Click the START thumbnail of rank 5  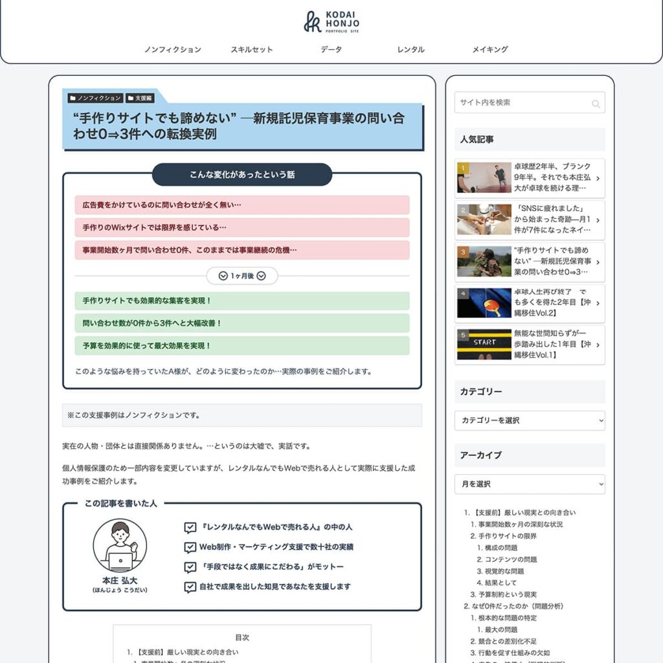pos(484,344)
